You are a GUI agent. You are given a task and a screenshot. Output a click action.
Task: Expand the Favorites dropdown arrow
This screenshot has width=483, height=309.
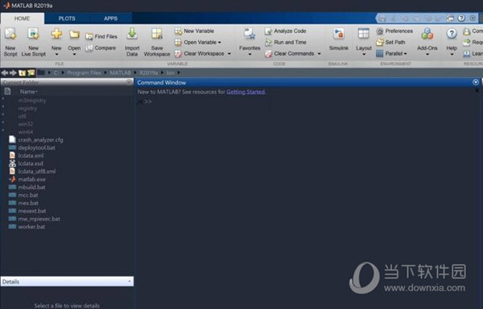pyautogui.click(x=250, y=55)
